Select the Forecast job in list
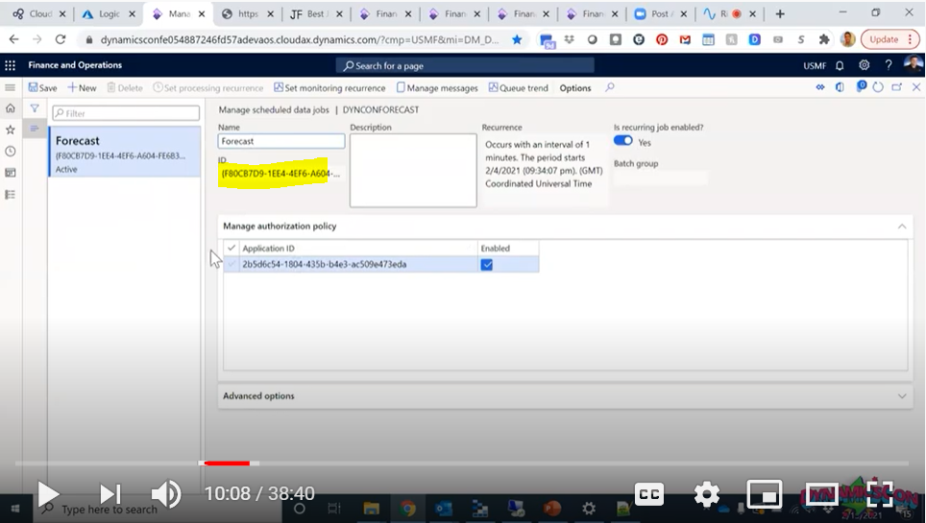 [125, 152]
